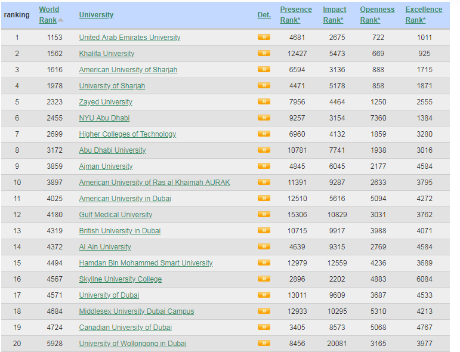Image resolution: width=460 pixels, height=352 pixels.
Task: Click the University column header
Action: pos(96,15)
